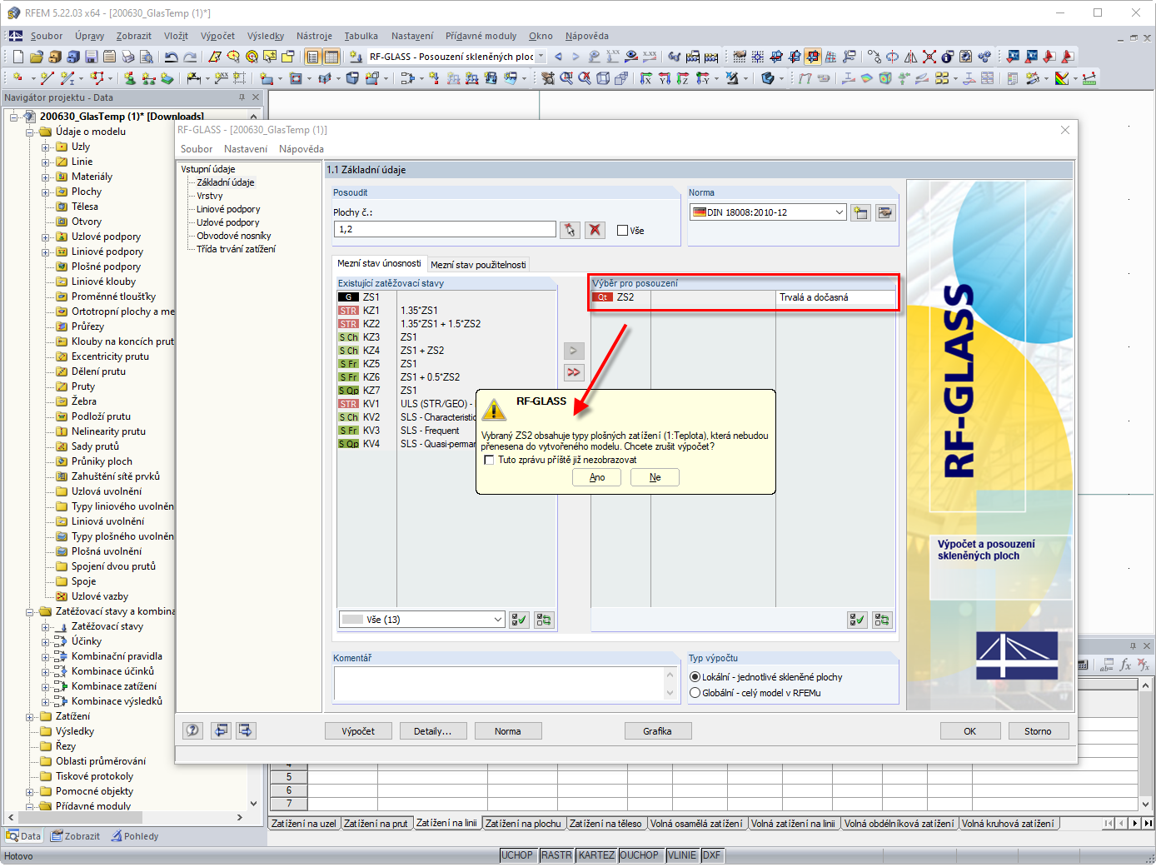Click the print icon in RFEM toolbar

click(127, 57)
